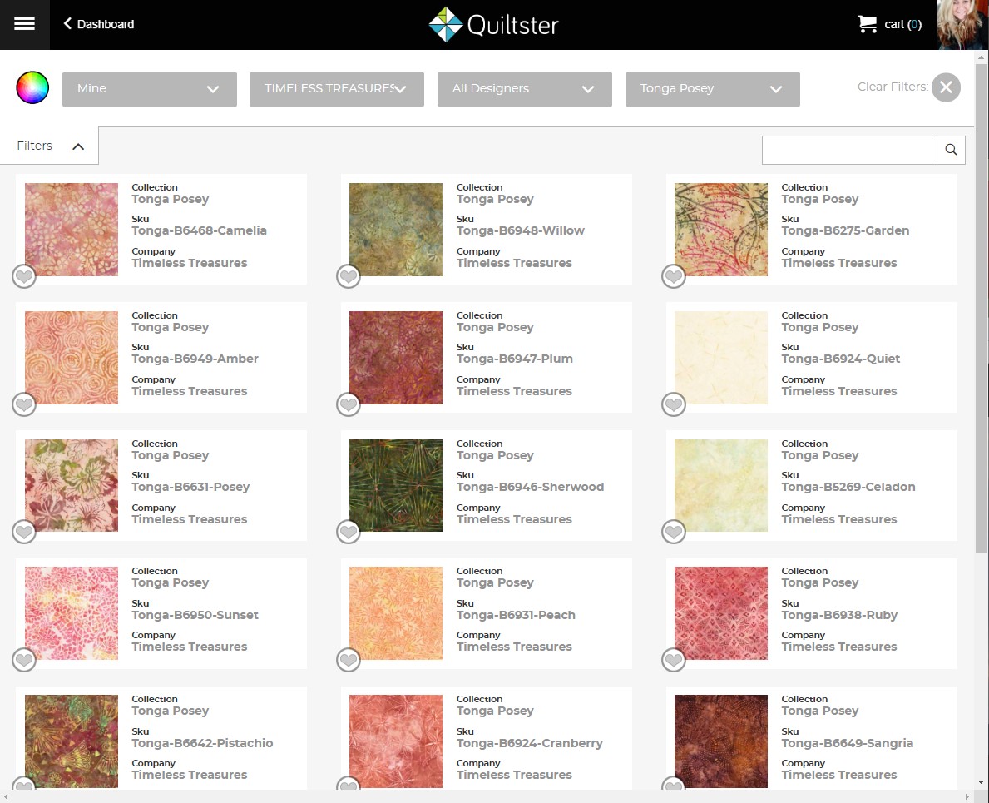Favorite the Tonga-B6468-Camelia fabric

click(24, 276)
